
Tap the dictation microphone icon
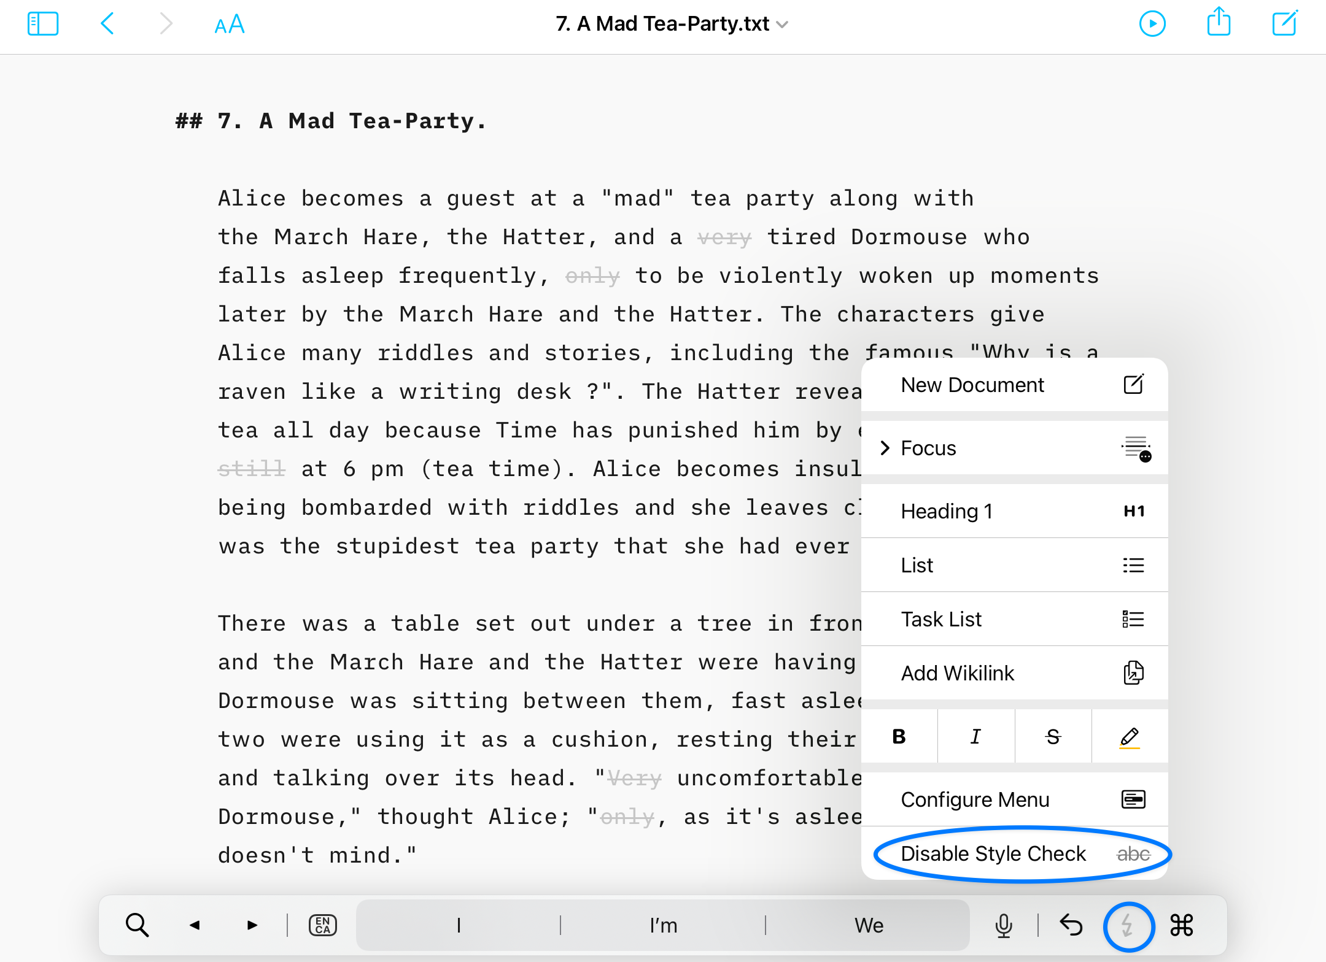pyautogui.click(x=1004, y=925)
